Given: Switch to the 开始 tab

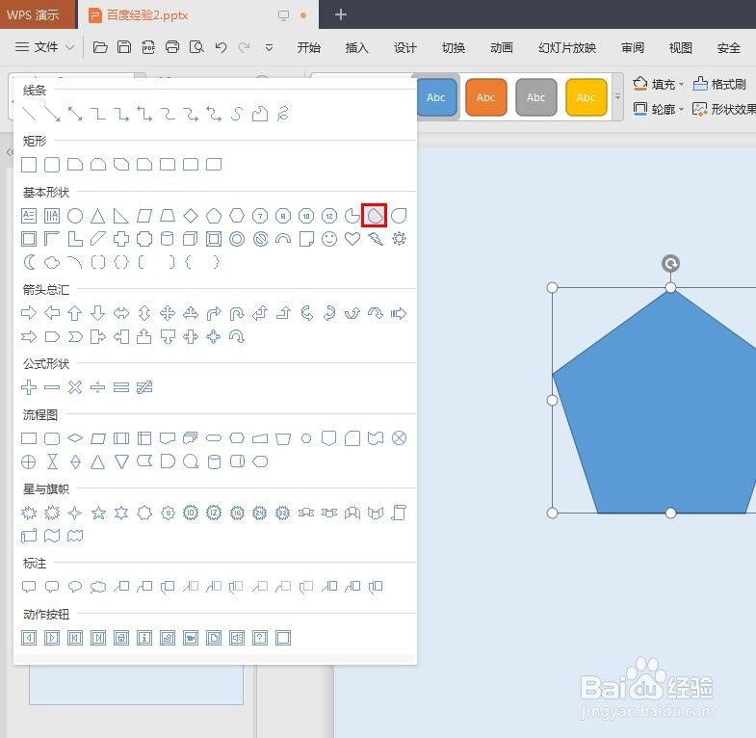Looking at the screenshot, I should pyautogui.click(x=308, y=47).
